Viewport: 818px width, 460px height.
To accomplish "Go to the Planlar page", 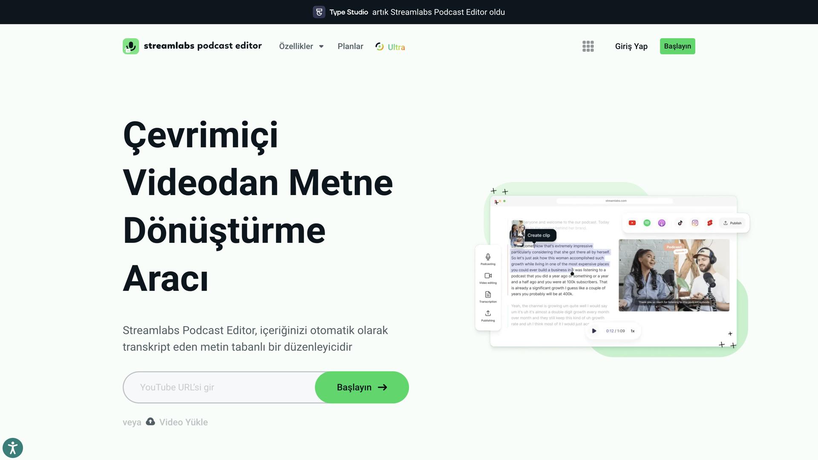I will pyautogui.click(x=350, y=46).
